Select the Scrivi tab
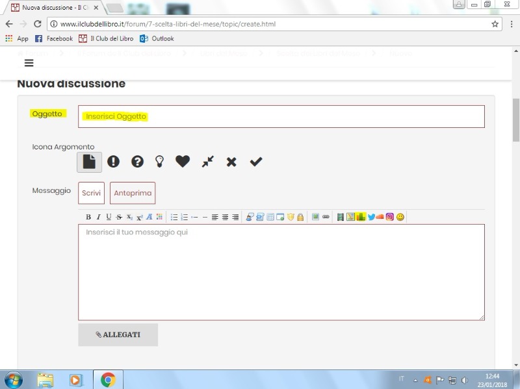The image size is (520, 389). 91,193
